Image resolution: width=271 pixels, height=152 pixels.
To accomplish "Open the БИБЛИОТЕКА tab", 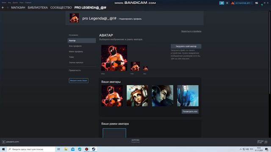I will pos(38,8).
